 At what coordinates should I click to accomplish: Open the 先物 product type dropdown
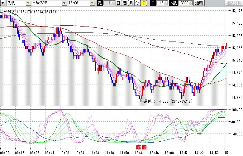coord(28,3)
